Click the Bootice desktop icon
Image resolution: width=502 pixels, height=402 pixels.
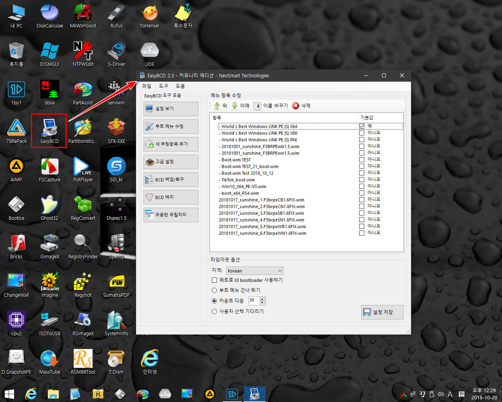(x=16, y=208)
